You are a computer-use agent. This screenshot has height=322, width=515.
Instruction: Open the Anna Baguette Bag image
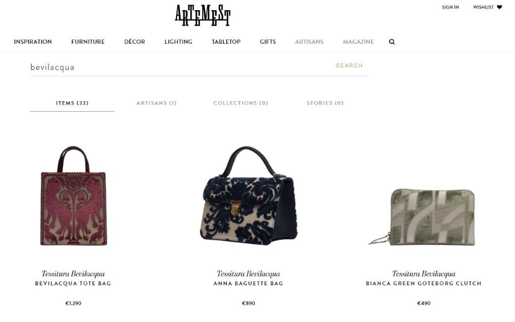coord(248,196)
